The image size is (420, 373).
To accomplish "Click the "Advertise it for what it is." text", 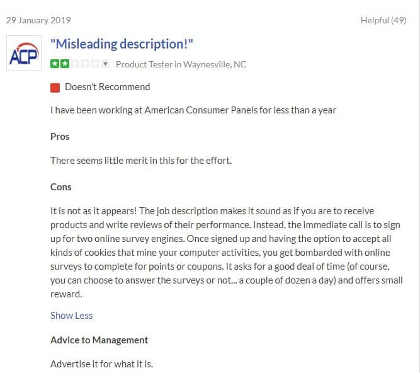I will click(x=102, y=364).
